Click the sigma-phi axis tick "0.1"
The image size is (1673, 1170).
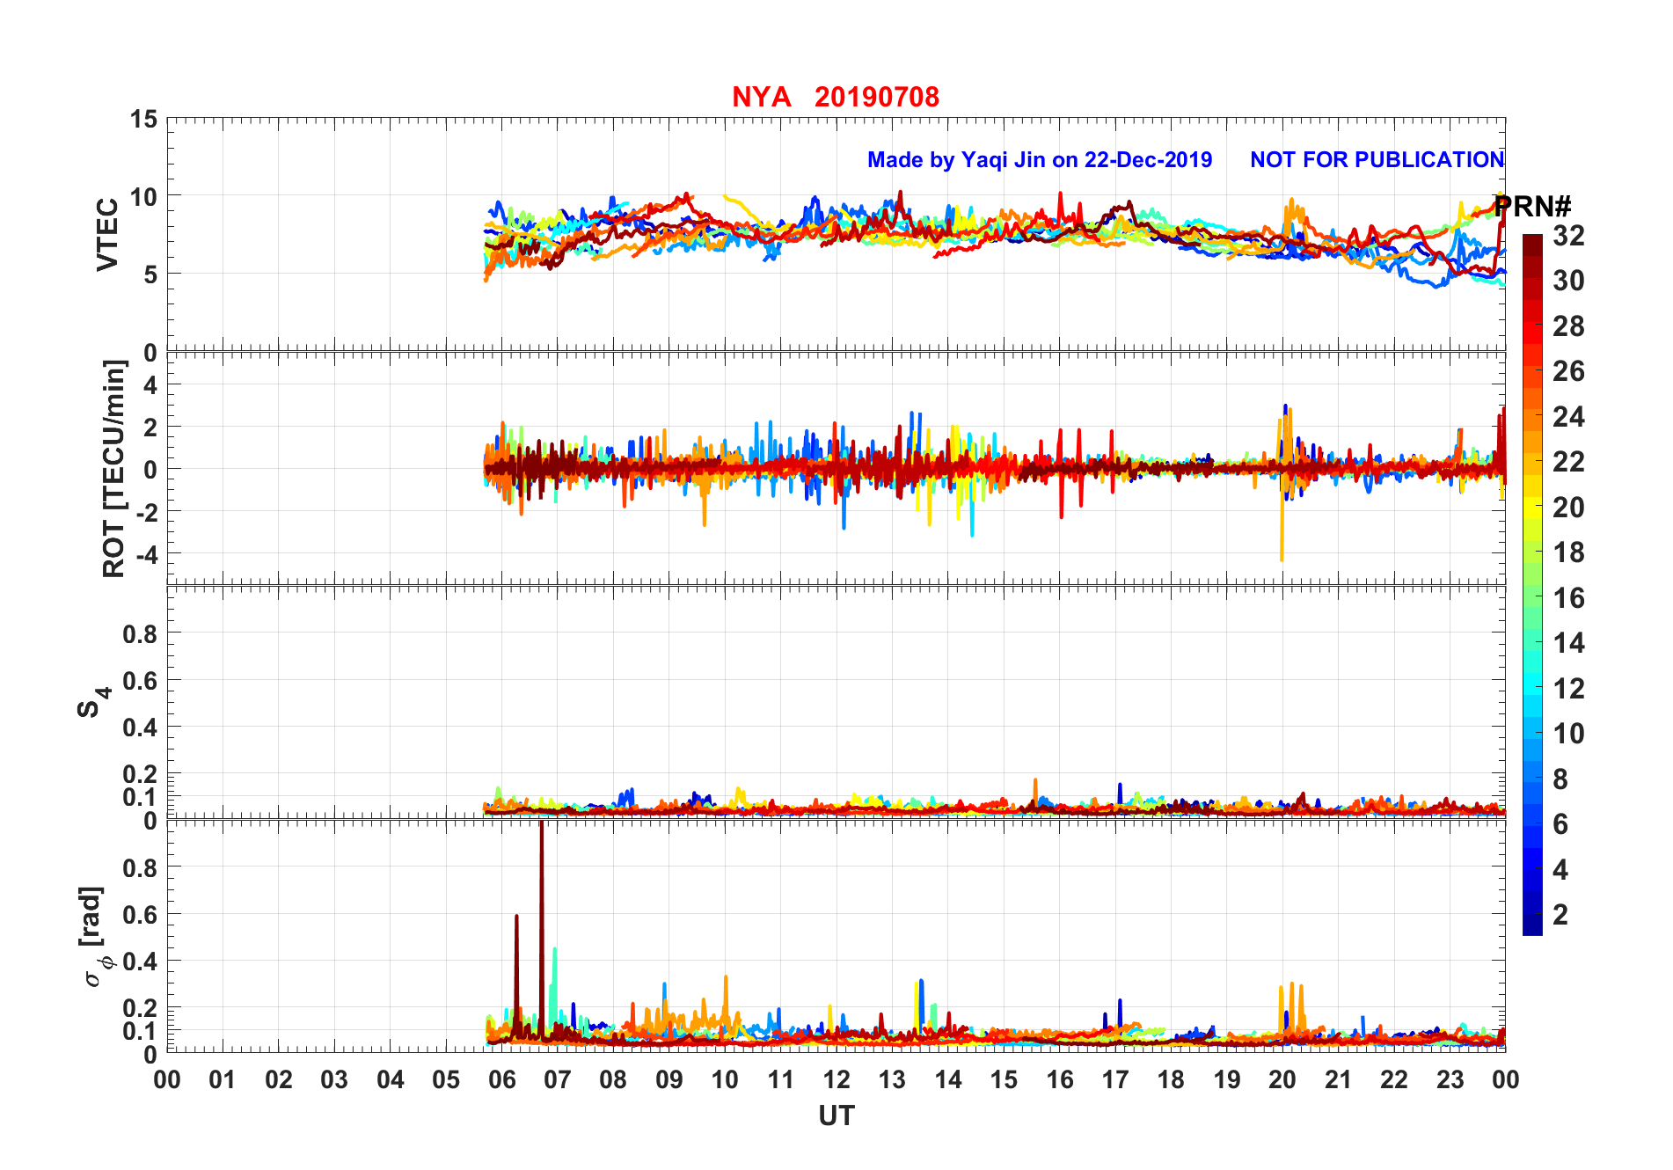(140, 1031)
